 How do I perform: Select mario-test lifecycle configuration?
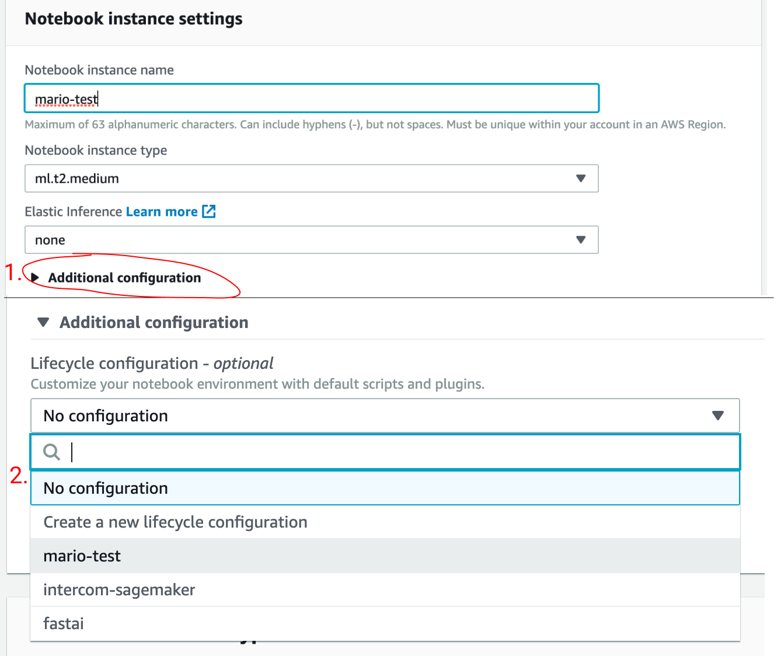click(82, 556)
